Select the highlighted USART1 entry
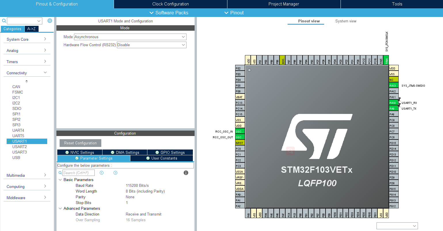443x231 pixels. point(27,141)
